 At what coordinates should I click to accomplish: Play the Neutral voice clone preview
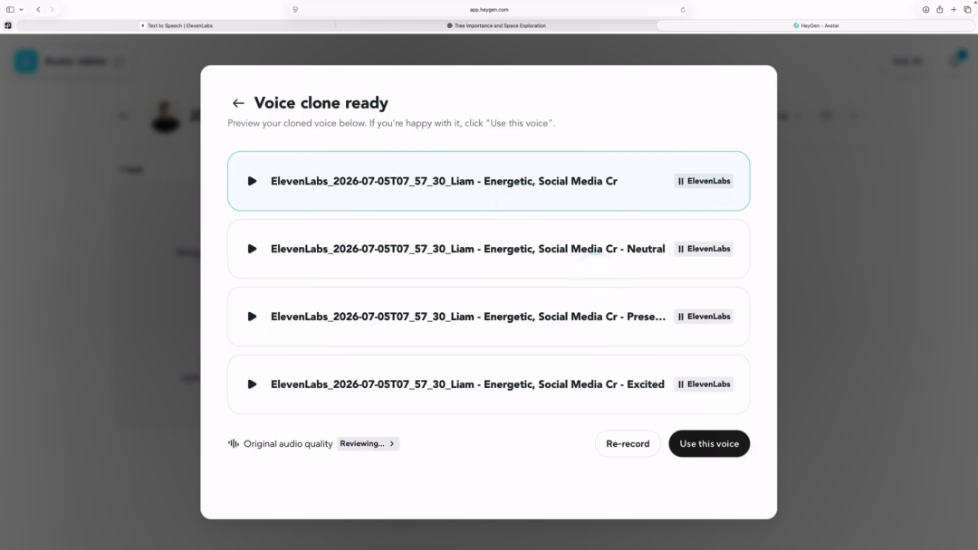click(x=252, y=249)
